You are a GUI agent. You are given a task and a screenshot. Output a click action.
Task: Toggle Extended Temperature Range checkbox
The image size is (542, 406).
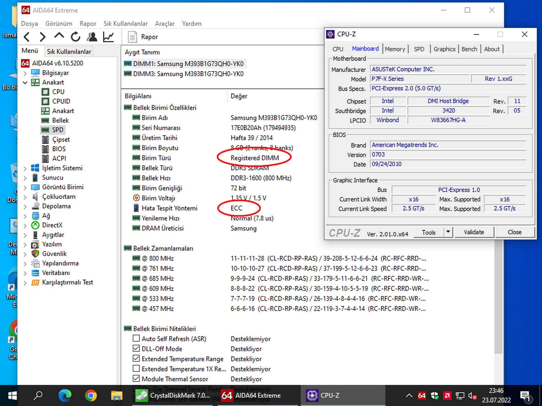coord(136,358)
